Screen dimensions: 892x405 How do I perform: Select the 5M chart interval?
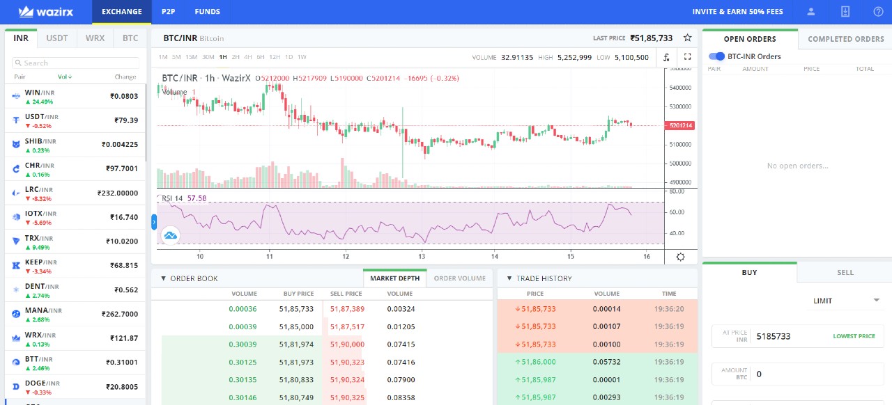[176, 57]
